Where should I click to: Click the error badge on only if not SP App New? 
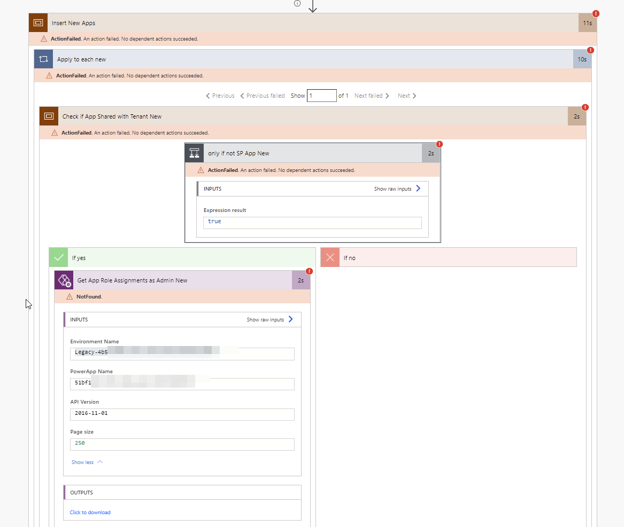tap(440, 144)
